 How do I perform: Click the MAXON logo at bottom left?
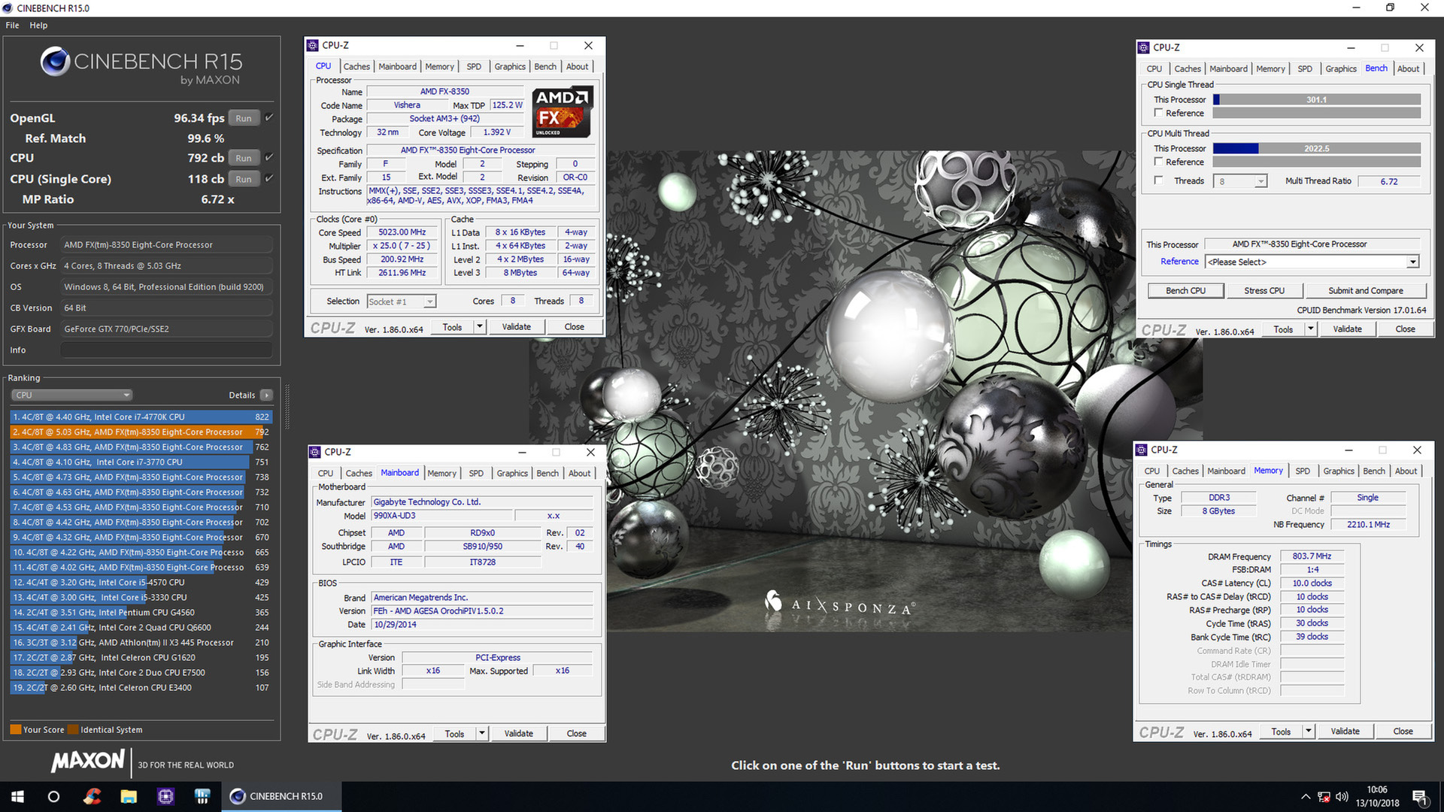(88, 761)
